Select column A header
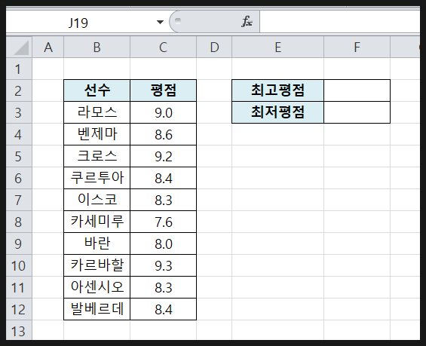The height and width of the screenshot is (346, 426). pos(48,47)
